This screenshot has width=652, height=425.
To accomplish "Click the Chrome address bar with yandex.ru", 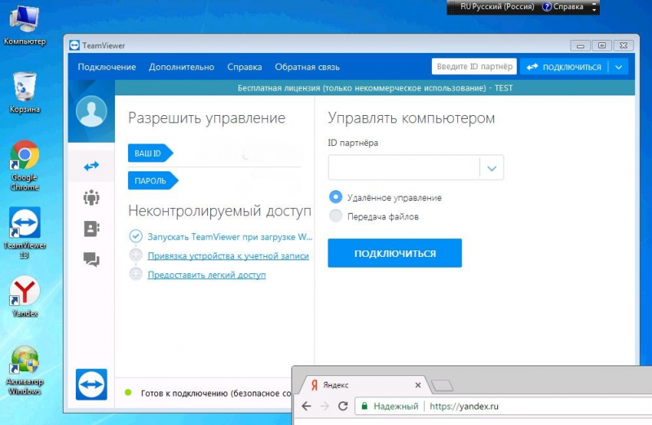I will click(503, 406).
